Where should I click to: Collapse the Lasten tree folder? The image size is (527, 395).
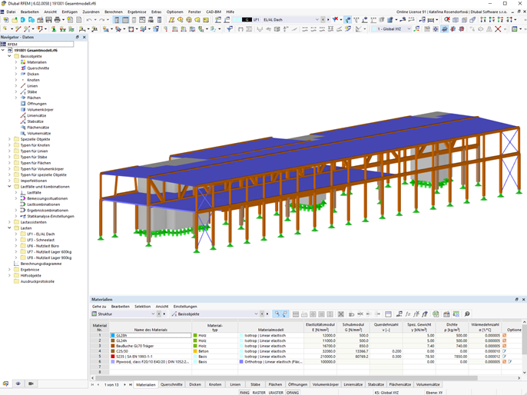click(x=9, y=228)
